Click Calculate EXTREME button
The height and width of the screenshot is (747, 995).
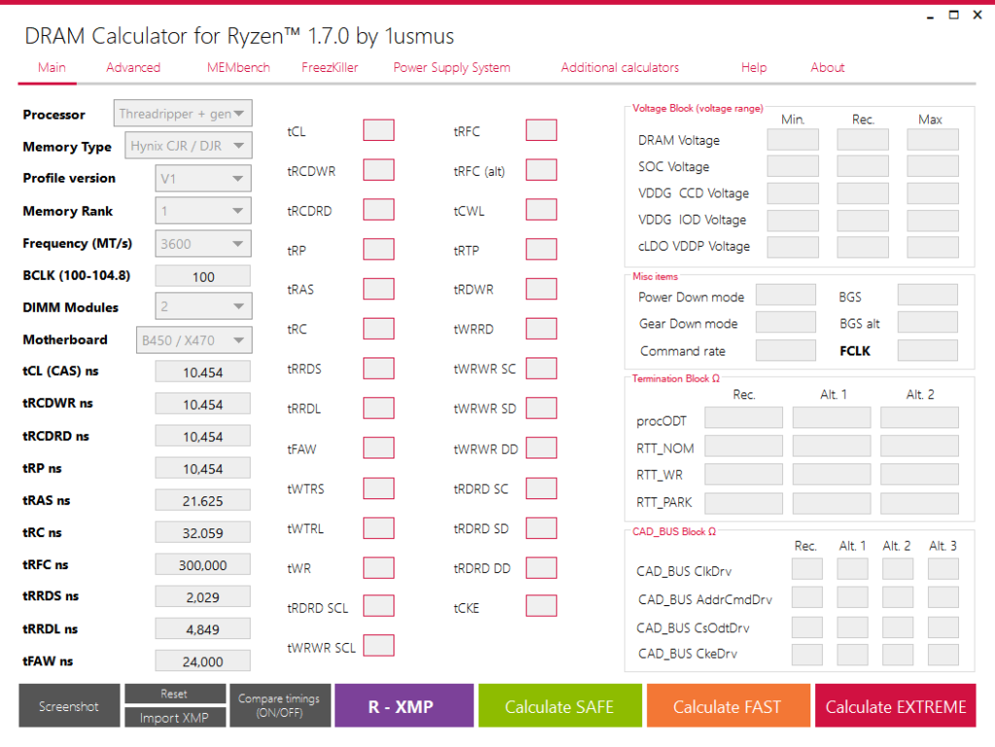(895, 705)
